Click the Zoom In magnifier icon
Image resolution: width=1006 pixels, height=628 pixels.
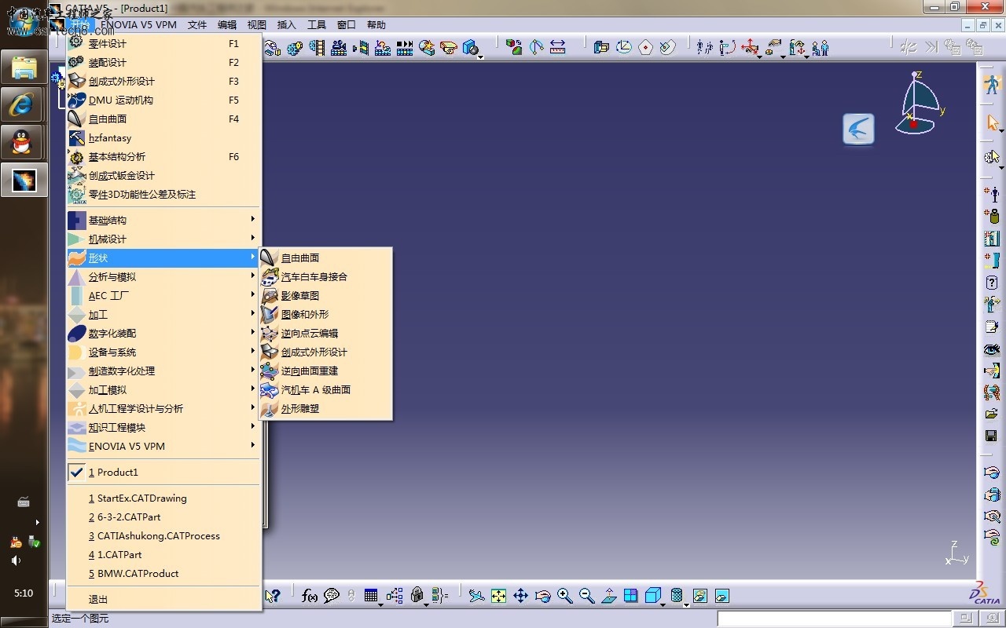point(564,596)
